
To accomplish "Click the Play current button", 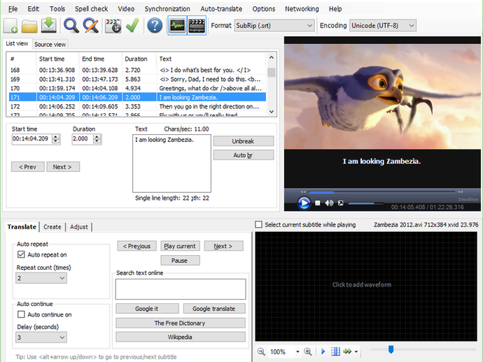I will (180, 246).
